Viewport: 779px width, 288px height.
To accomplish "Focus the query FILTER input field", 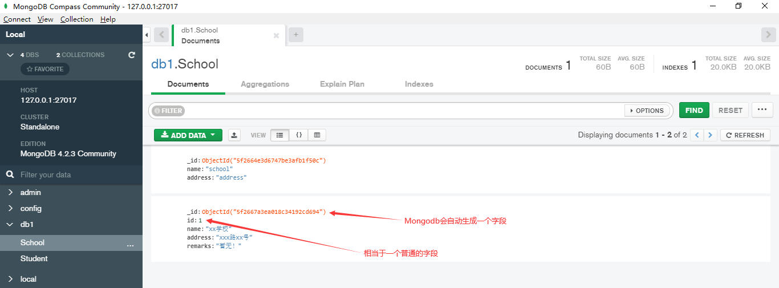I will 404,111.
